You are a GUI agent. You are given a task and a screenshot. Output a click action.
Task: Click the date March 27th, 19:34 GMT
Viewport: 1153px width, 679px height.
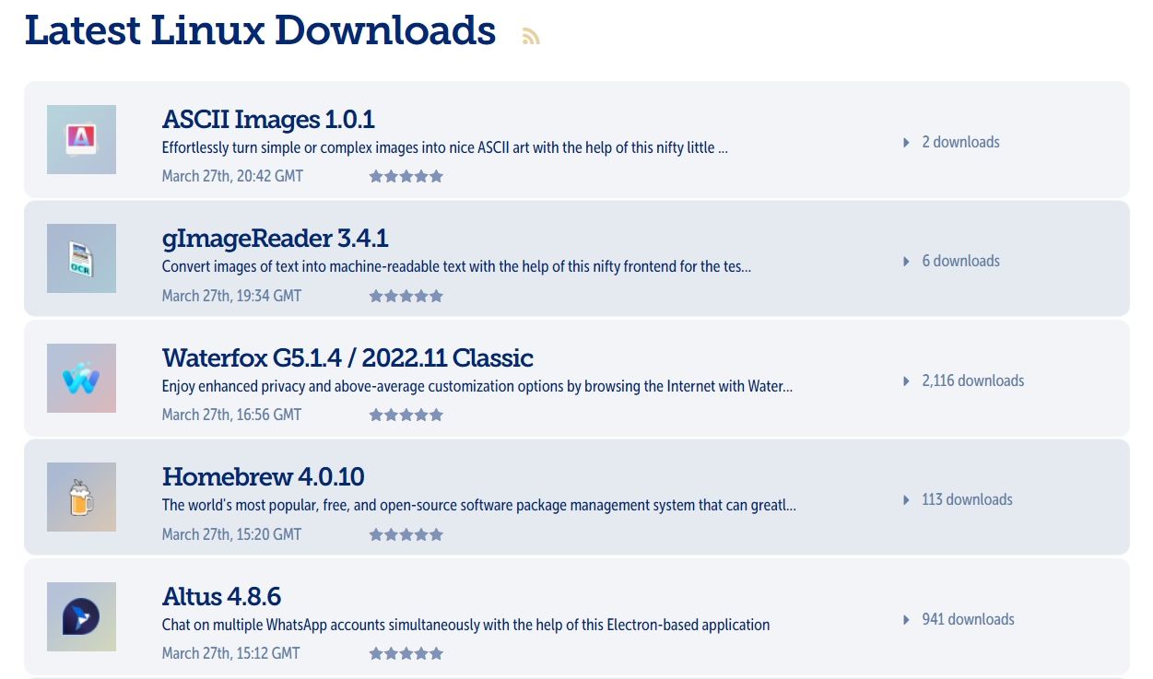coord(231,296)
